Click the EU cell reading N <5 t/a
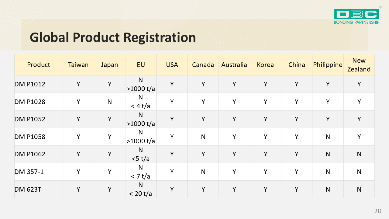Viewport: 389px width, 219px height. (141, 154)
